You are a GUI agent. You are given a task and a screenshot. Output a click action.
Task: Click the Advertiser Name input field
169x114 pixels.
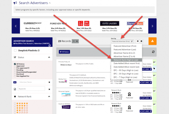31,82
